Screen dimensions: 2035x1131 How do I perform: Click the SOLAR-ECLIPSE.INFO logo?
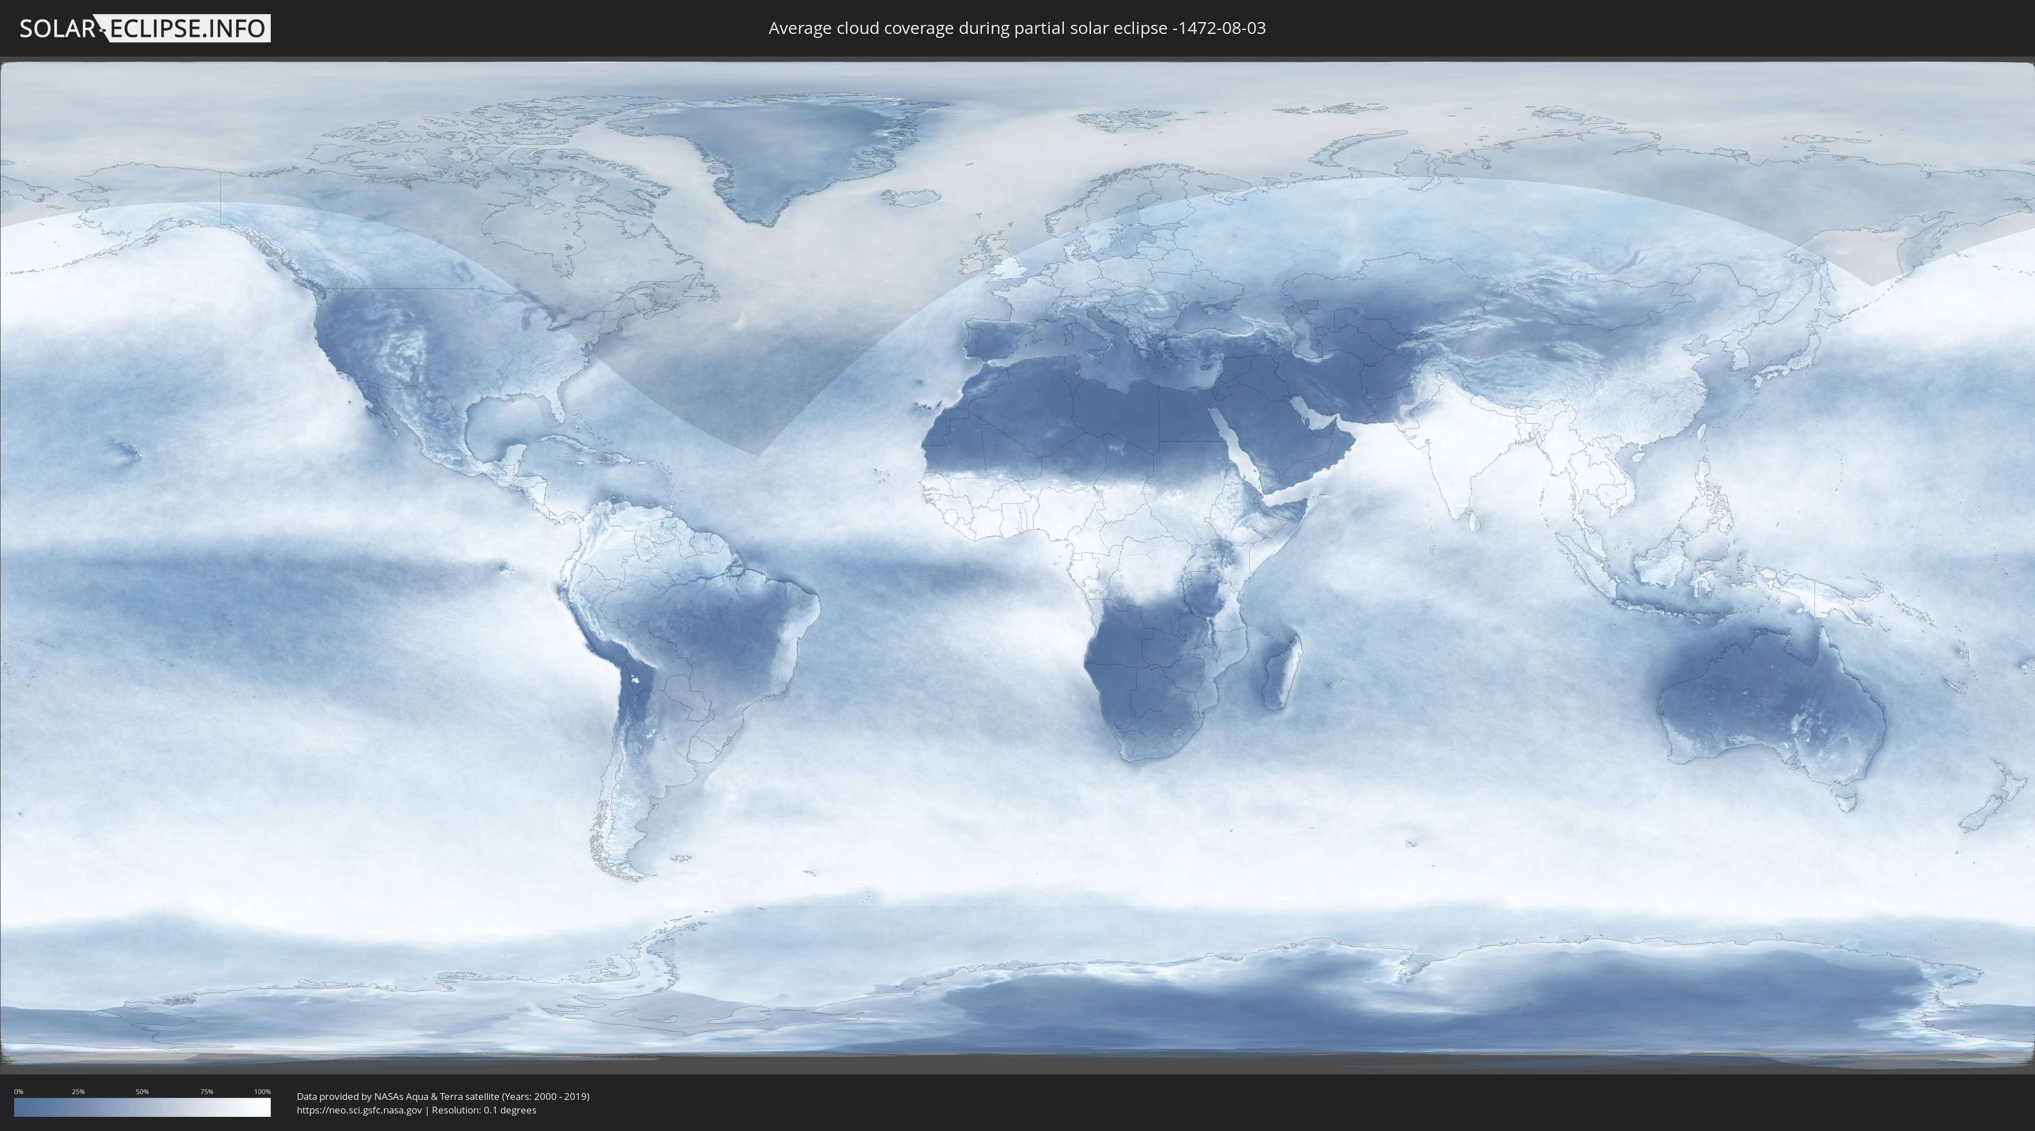tap(145, 28)
